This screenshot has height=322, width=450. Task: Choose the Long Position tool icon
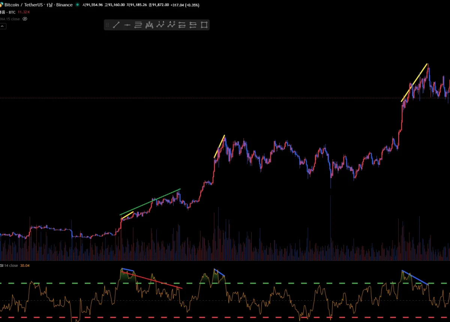point(182,25)
